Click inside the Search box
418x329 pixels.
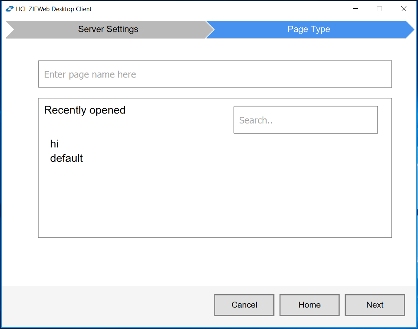pyautogui.click(x=306, y=120)
